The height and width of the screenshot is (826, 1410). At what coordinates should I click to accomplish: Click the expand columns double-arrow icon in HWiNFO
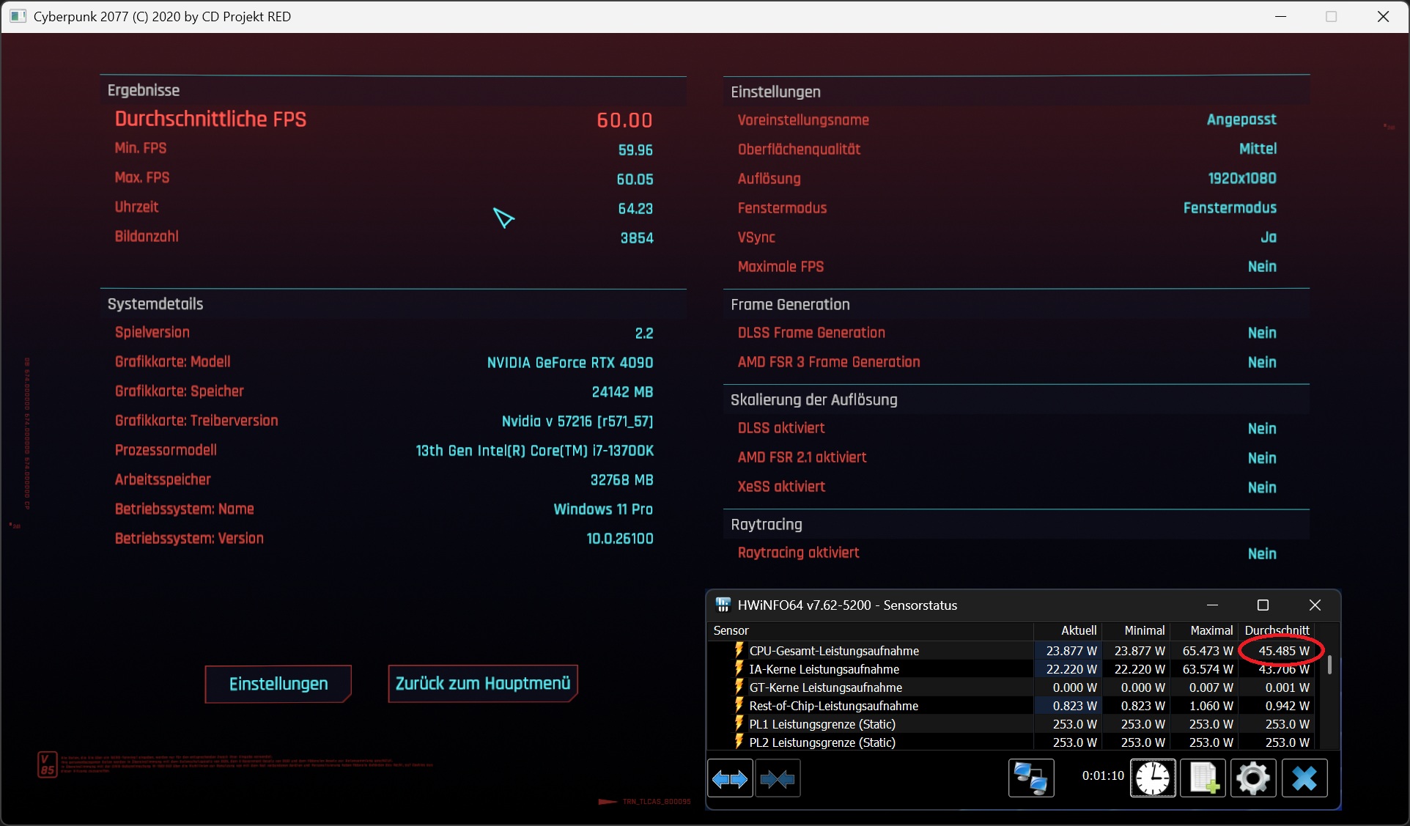tap(730, 778)
